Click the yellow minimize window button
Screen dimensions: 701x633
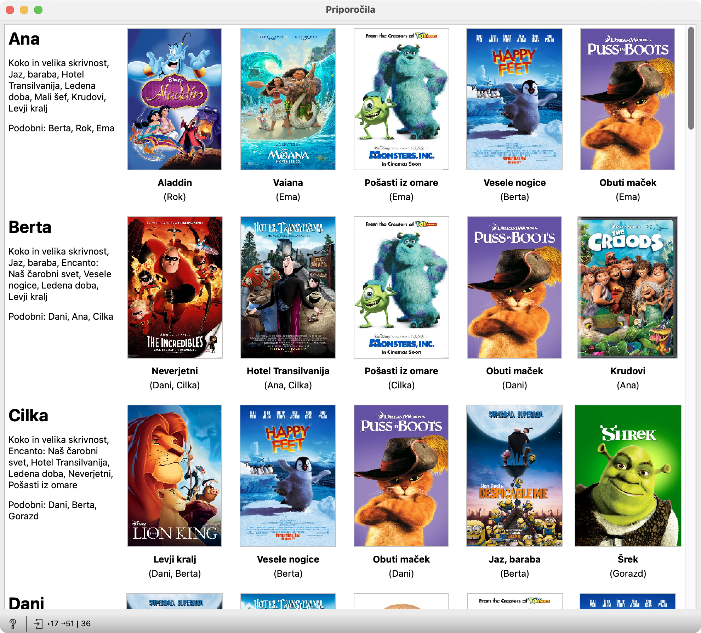pos(24,10)
